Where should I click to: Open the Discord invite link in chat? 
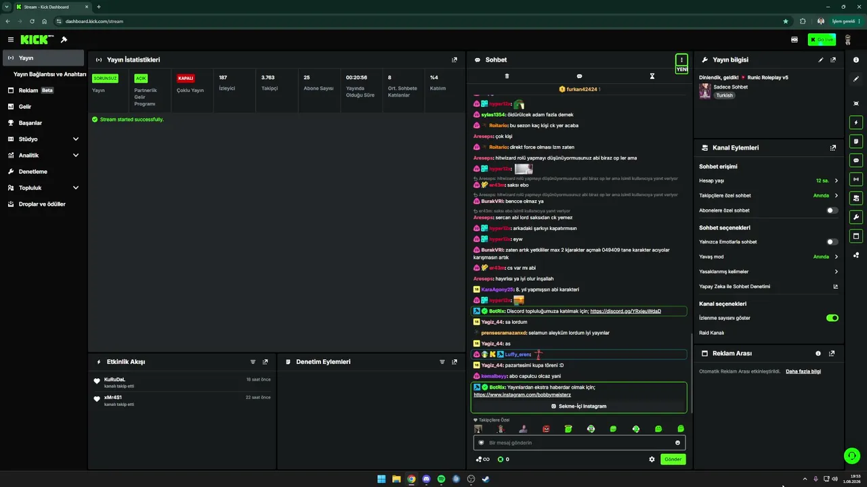pos(625,311)
